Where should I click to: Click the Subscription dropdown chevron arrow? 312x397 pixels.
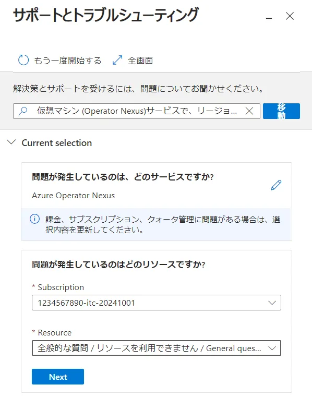pos(272,303)
